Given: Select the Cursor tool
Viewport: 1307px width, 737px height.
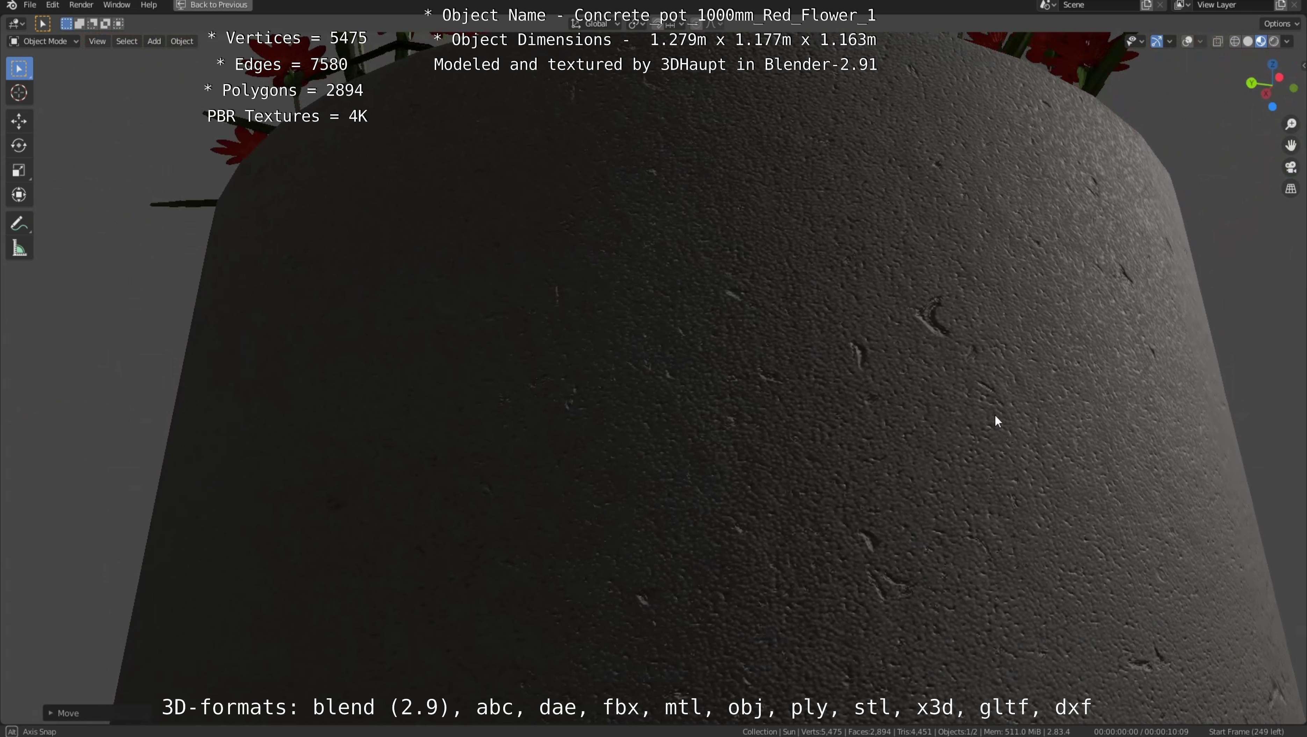Looking at the screenshot, I should point(19,93).
